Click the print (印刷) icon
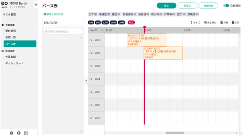Viewport: 243px width, 136px height. click(224, 23)
